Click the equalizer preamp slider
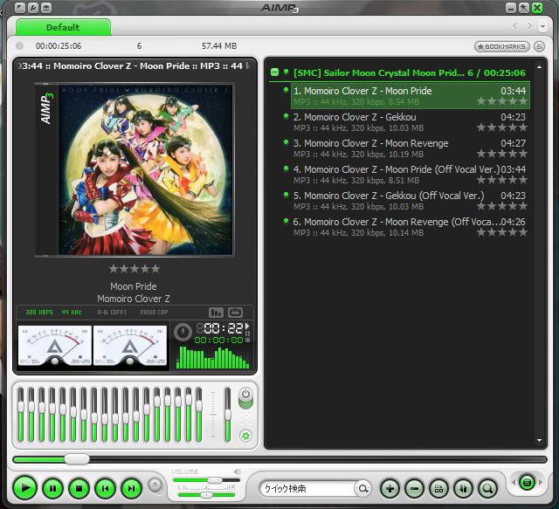The height and width of the screenshot is (509, 559). 227,415
